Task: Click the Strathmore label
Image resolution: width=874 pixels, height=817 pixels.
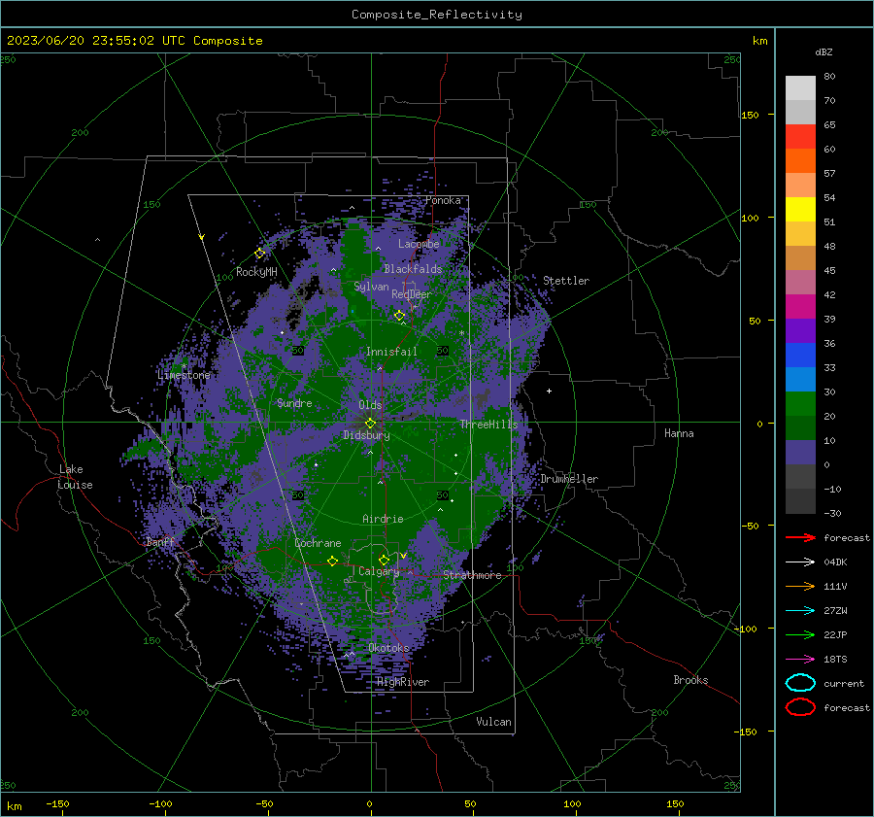Action: coord(472,575)
